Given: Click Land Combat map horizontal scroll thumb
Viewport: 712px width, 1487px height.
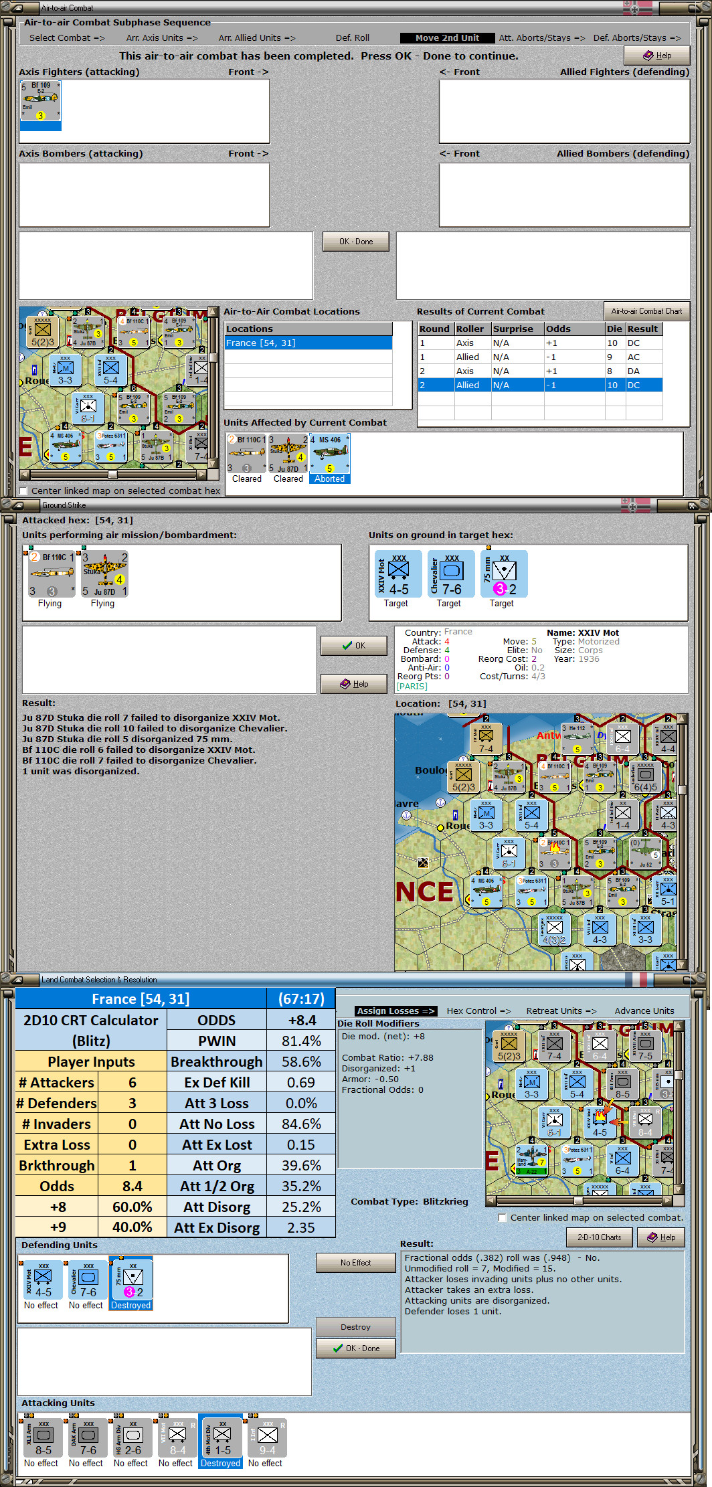Looking at the screenshot, I should click(x=580, y=1201).
